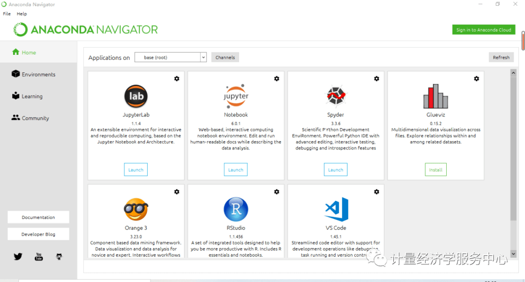The height and width of the screenshot is (282, 525).
Task: Click the Orange 3 version 3.23.0 text
Action: click(136, 236)
